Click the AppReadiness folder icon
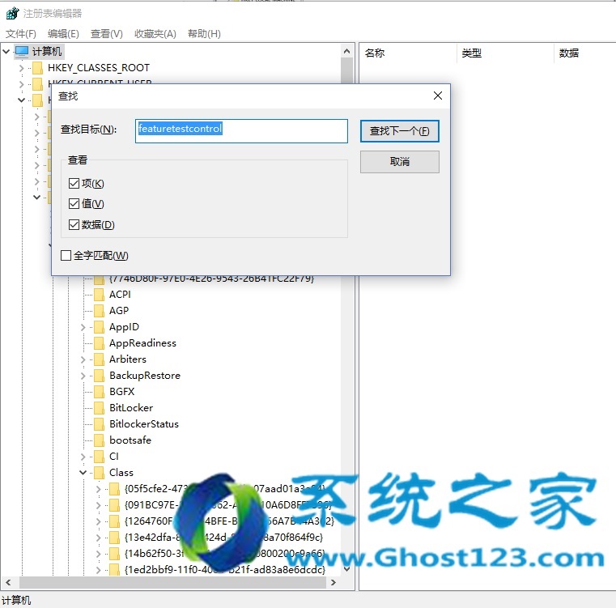616x608 pixels. 99,343
